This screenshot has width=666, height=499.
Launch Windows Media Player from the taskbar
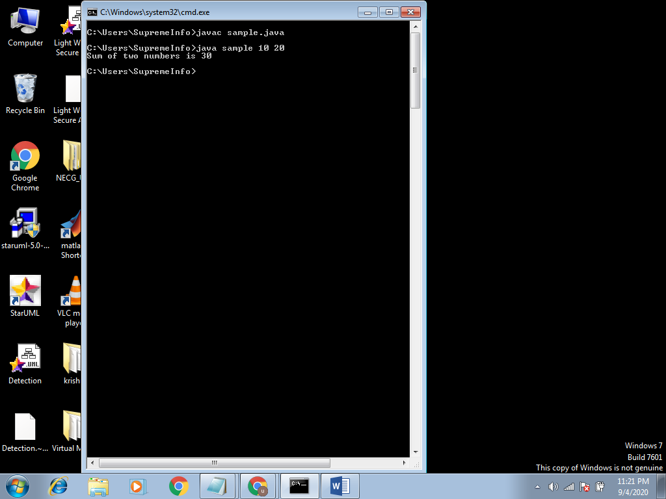[137, 485]
